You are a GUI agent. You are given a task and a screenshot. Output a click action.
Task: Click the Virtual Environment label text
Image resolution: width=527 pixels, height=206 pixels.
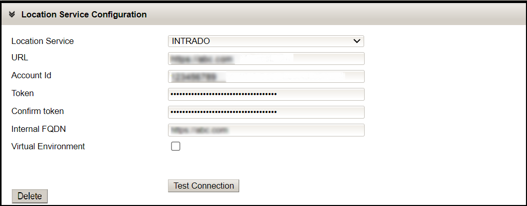48,147
